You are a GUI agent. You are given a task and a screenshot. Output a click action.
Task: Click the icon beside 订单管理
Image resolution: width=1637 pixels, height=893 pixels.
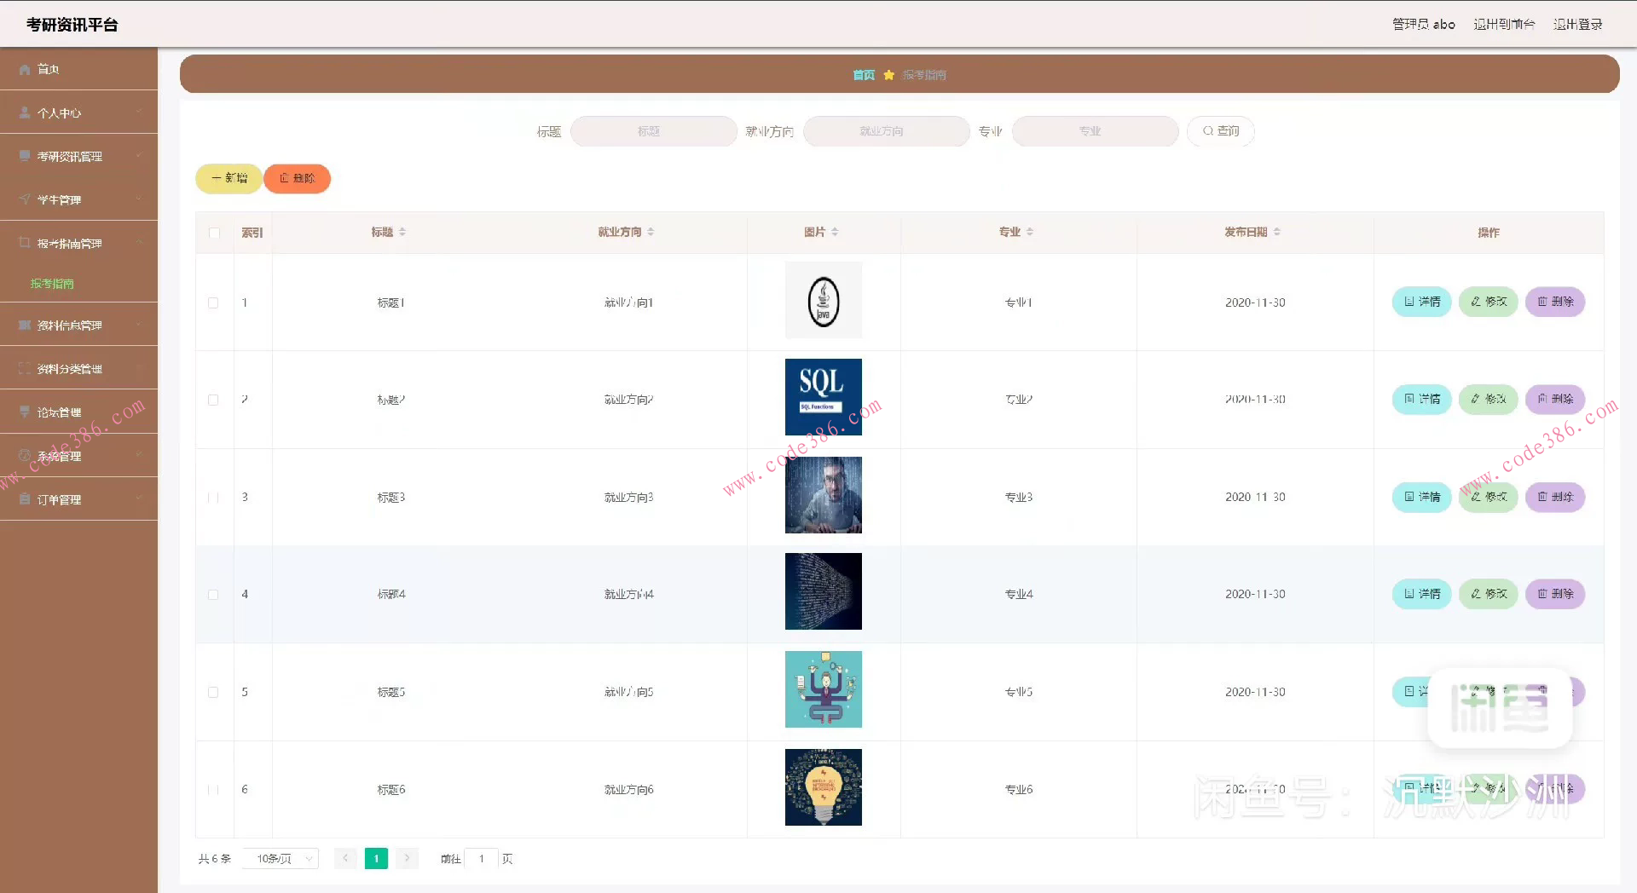[x=25, y=499]
